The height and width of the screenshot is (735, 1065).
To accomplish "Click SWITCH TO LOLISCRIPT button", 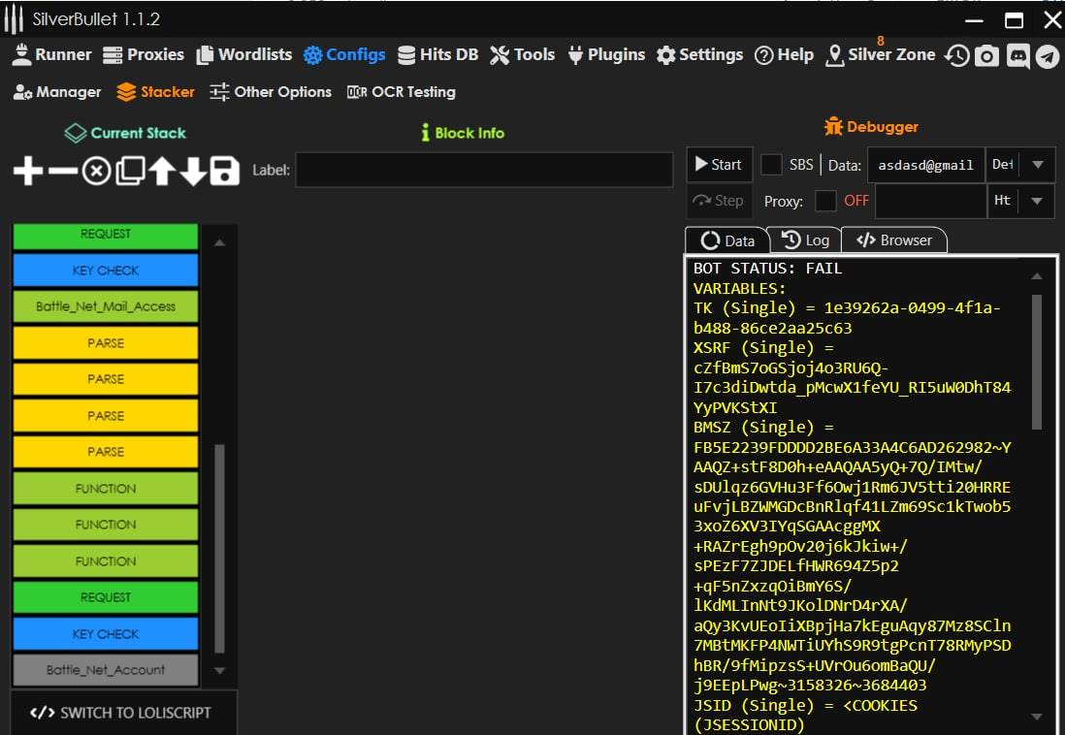I will [x=122, y=713].
